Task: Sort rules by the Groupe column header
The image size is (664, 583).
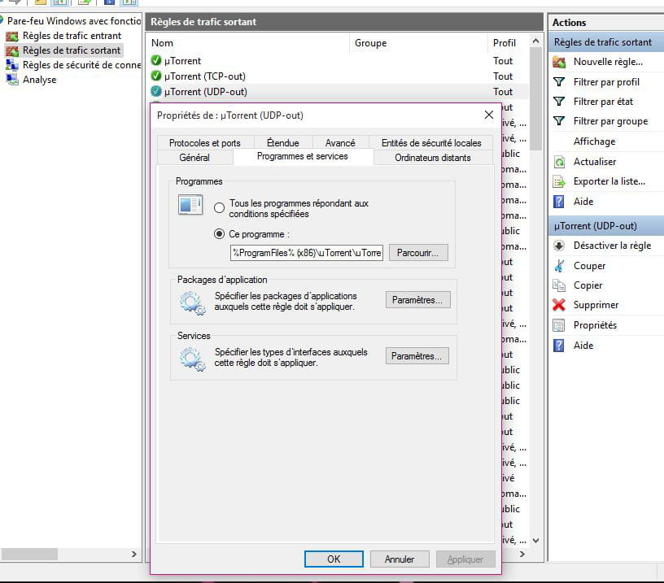Action: [x=419, y=43]
